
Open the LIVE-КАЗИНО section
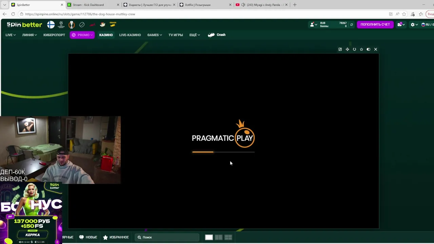pyautogui.click(x=130, y=35)
